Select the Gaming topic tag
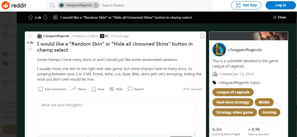The height and width of the screenshot is (137, 297). tap(269, 112)
